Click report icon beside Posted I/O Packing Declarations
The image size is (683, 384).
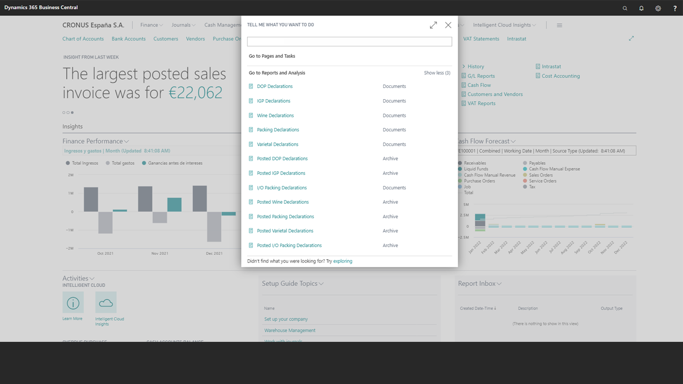(251, 245)
